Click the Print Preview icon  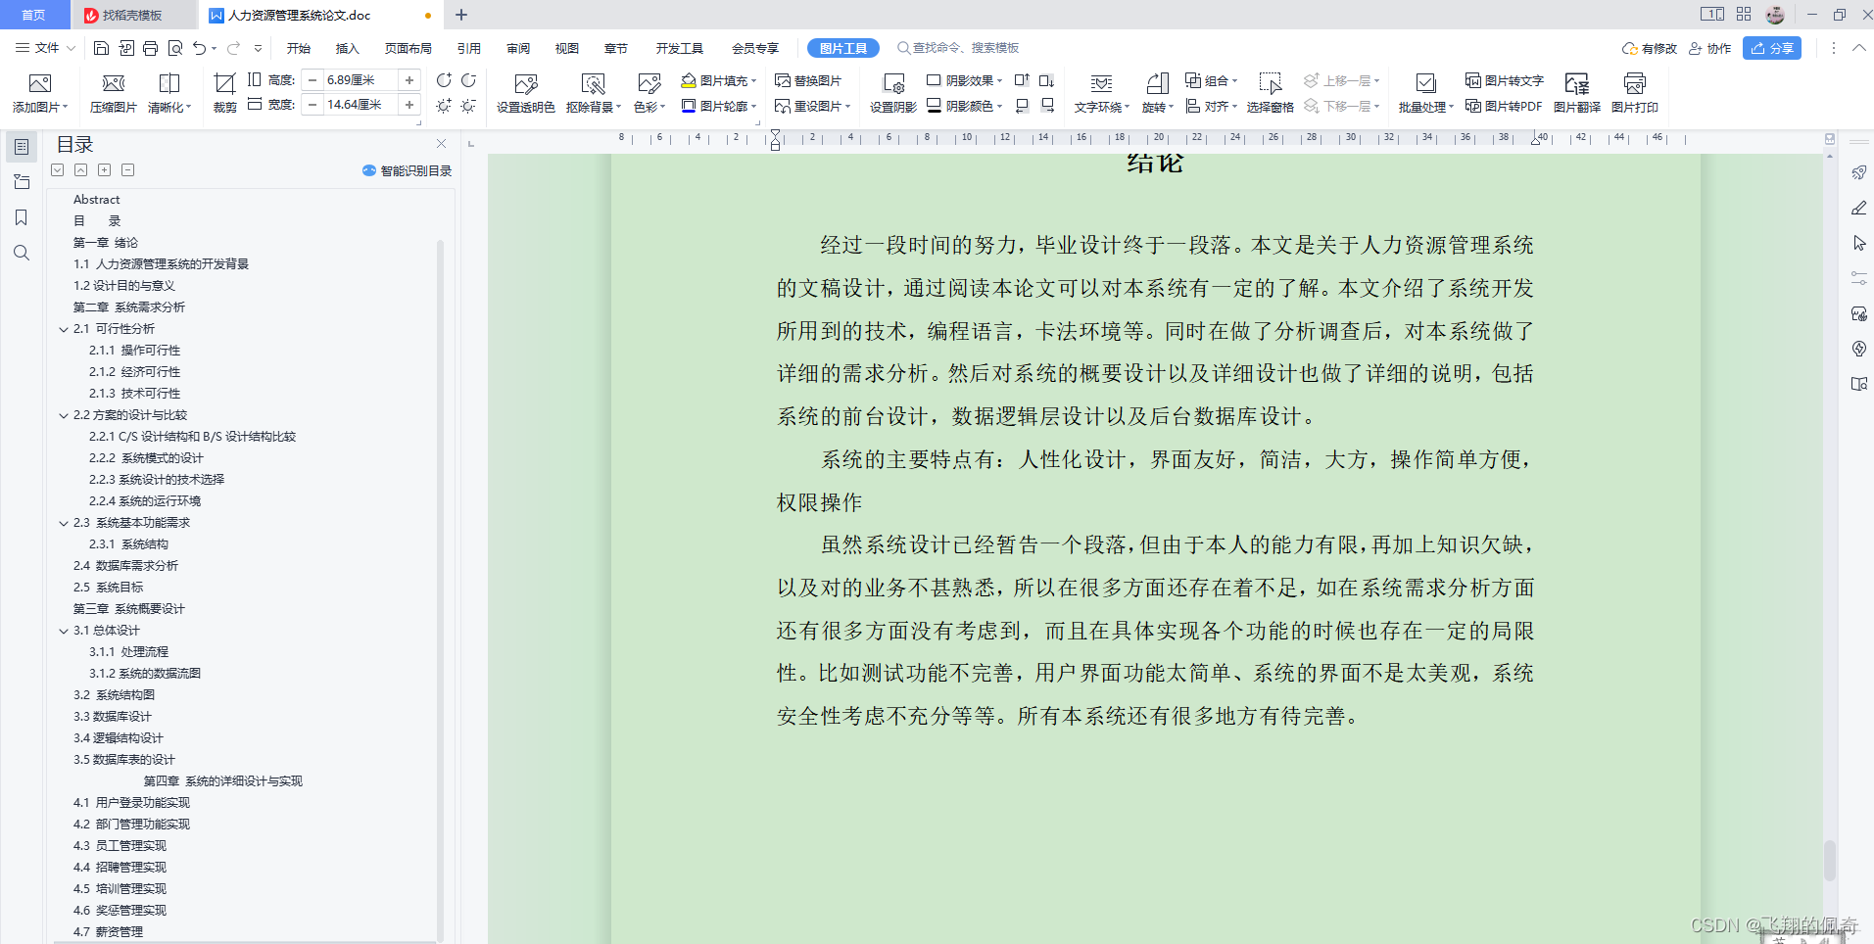[175, 48]
